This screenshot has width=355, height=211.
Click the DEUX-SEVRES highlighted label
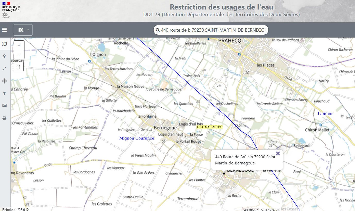click(x=209, y=127)
